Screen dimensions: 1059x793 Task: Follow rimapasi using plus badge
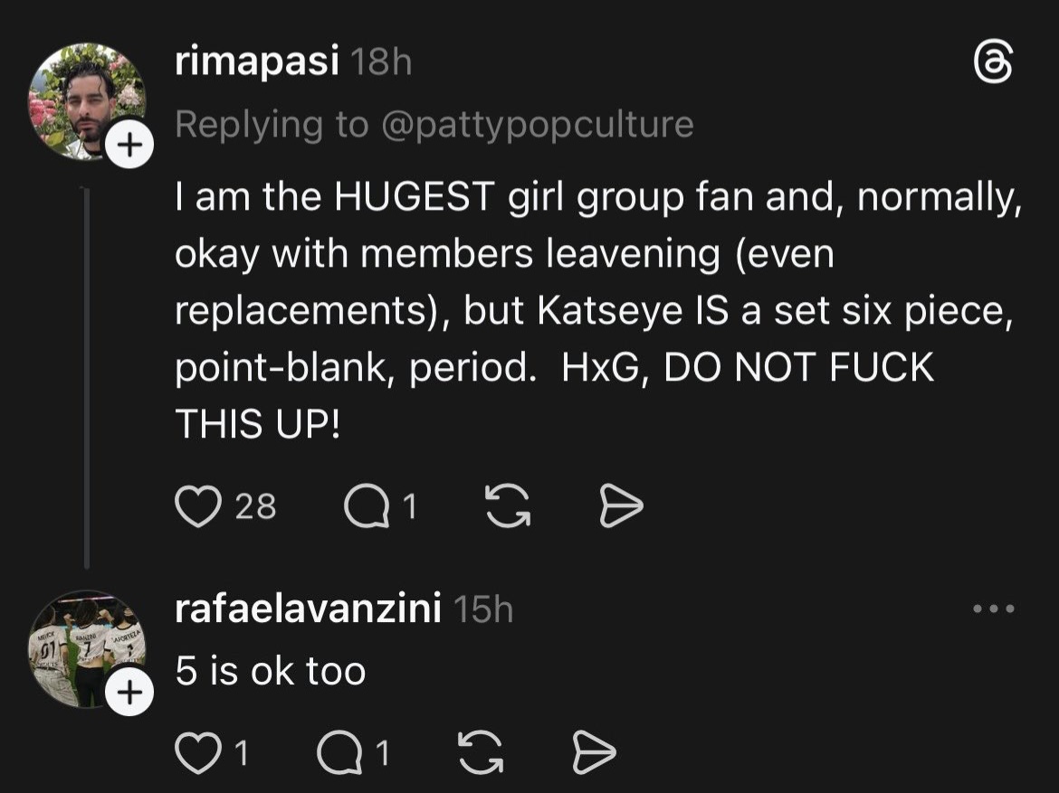(129, 145)
